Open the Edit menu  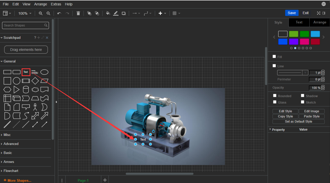[x=16, y=4]
